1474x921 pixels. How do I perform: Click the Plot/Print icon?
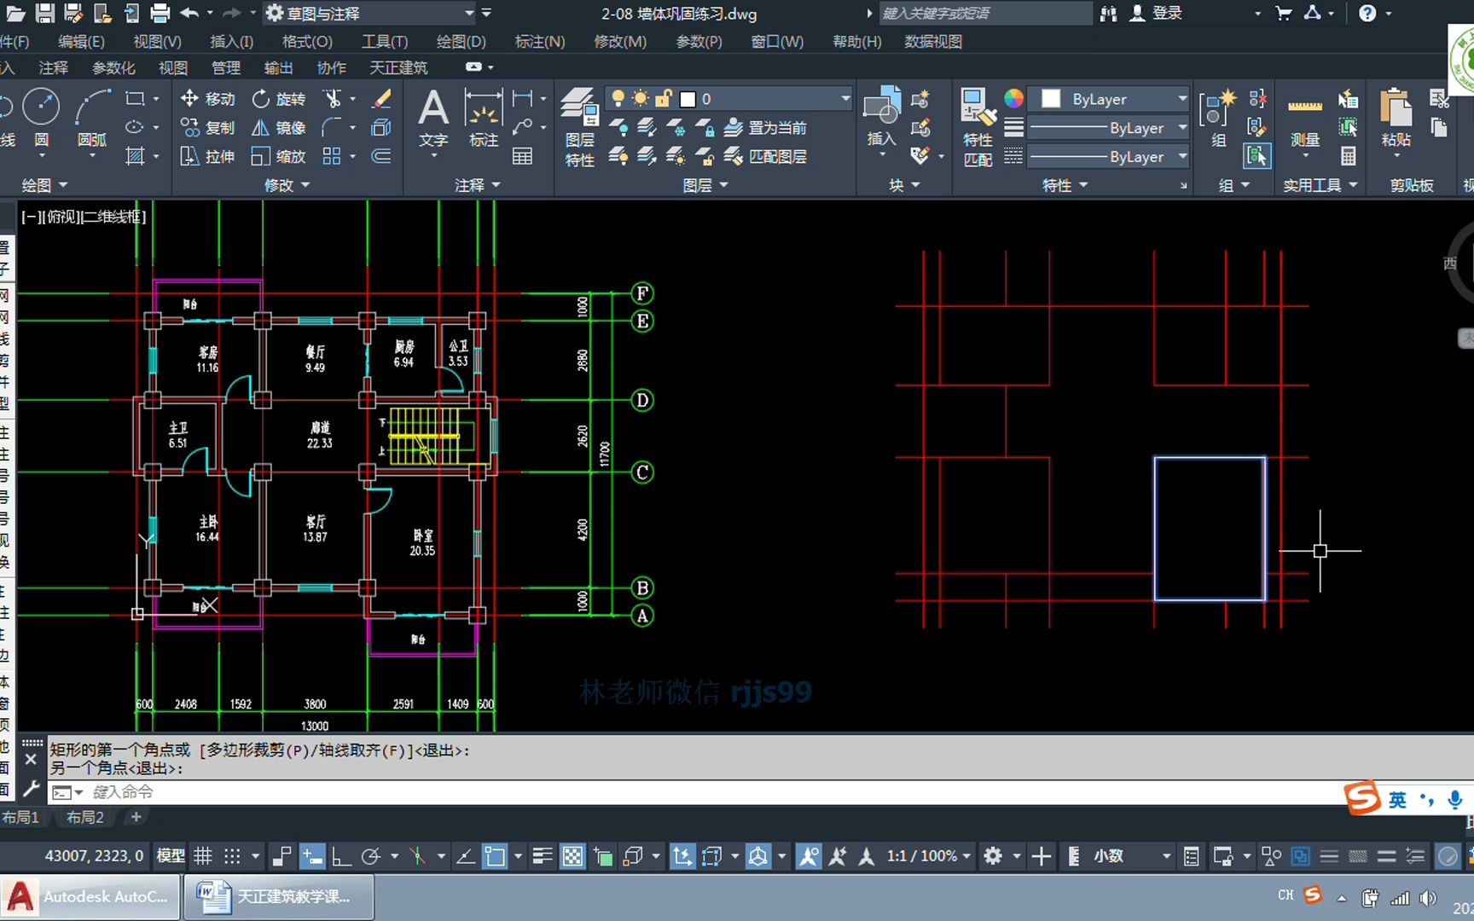click(160, 13)
